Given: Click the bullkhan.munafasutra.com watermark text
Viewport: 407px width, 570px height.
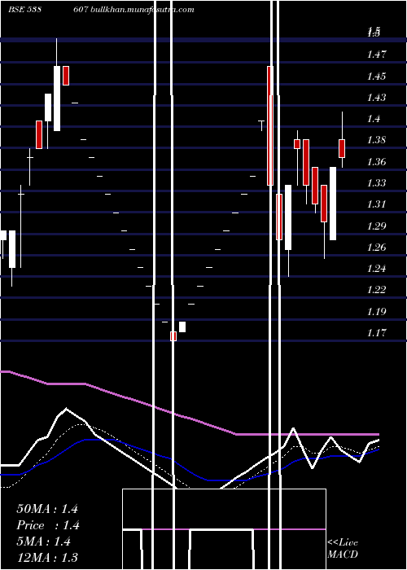Looking at the screenshot, I should pyautogui.click(x=142, y=10).
